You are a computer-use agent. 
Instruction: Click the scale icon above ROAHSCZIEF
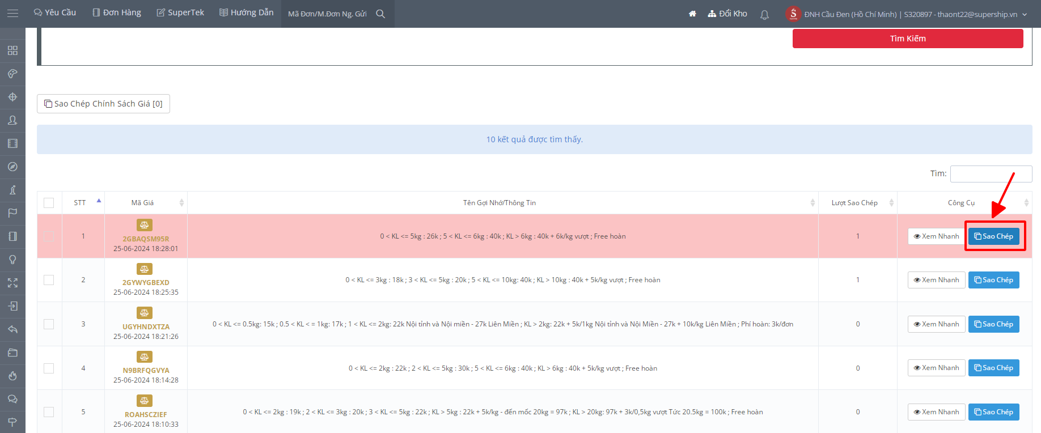click(145, 401)
